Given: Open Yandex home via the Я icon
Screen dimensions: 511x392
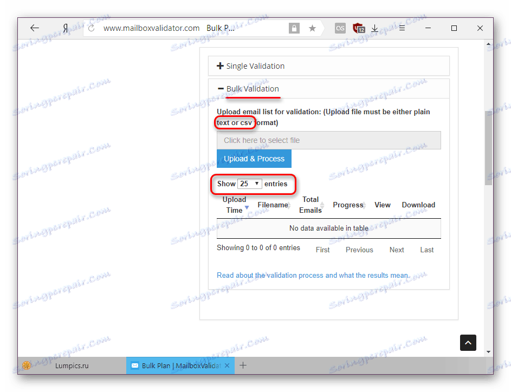Looking at the screenshot, I should point(65,28).
